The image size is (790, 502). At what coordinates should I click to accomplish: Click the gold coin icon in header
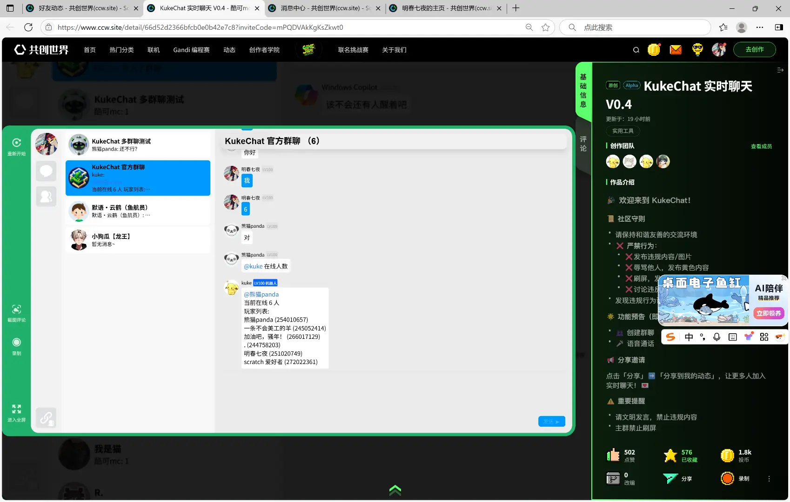pos(654,49)
